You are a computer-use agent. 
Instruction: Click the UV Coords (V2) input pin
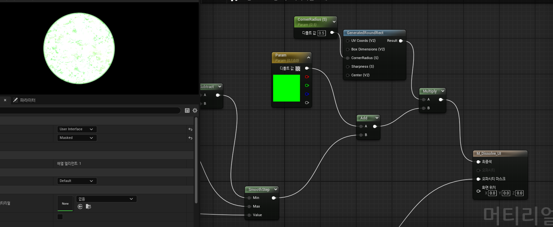(348, 41)
